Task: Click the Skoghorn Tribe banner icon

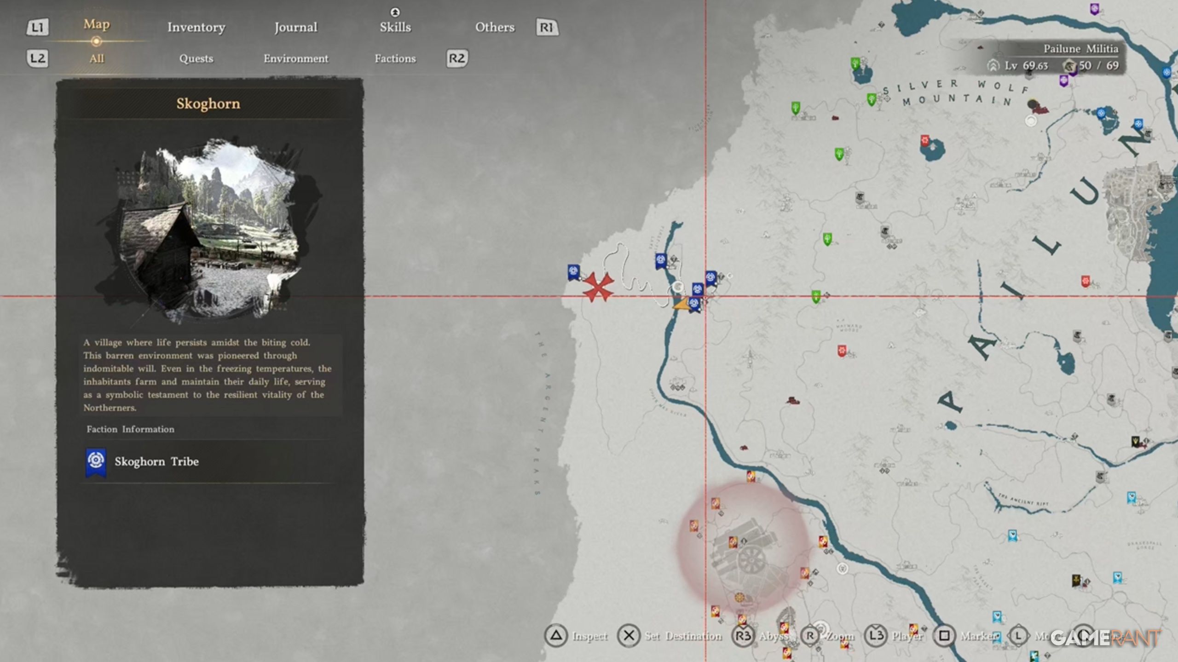Action: point(96,461)
